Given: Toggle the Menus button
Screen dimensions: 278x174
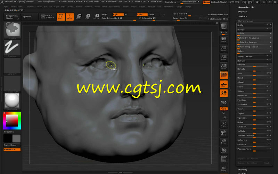Looking at the screenshot, I should click(206, 2).
